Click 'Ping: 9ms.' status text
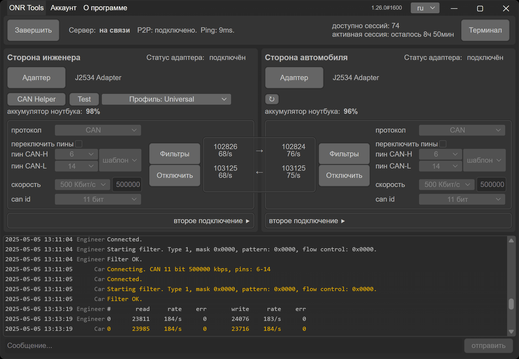 (x=218, y=30)
